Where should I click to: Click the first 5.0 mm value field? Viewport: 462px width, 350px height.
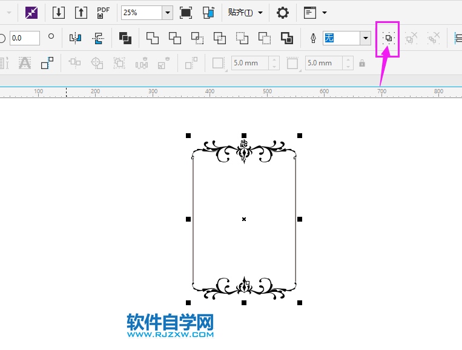pos(250,63)
